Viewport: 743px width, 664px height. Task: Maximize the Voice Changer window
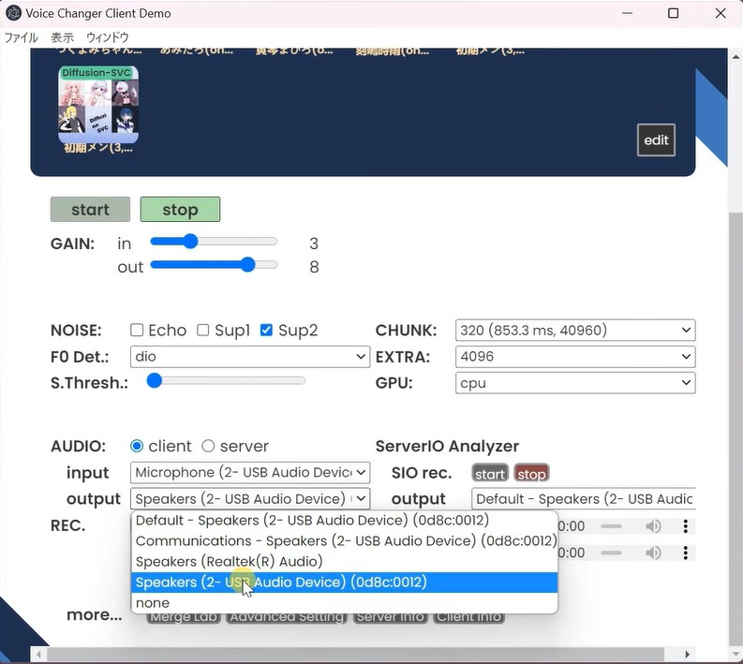(673, 14)
